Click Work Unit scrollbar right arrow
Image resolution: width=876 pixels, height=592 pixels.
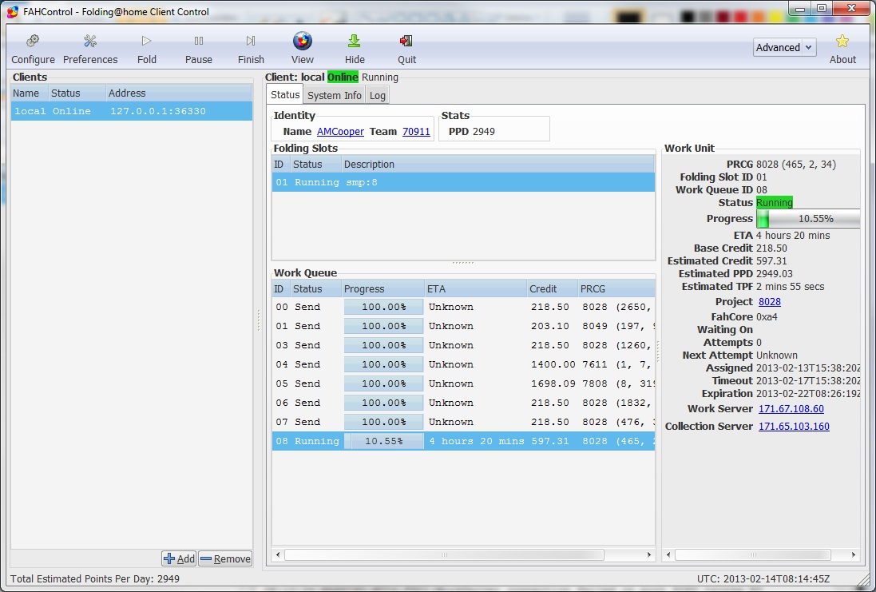[853, 554]
